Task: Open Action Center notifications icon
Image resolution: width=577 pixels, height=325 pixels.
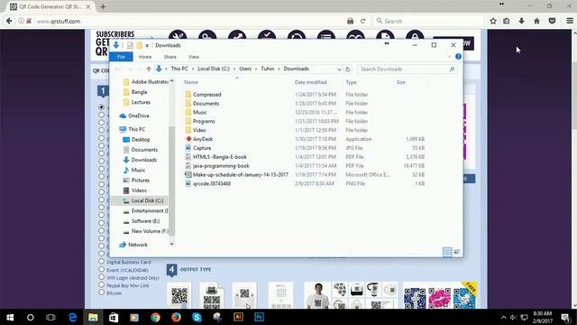Action: 565,317
